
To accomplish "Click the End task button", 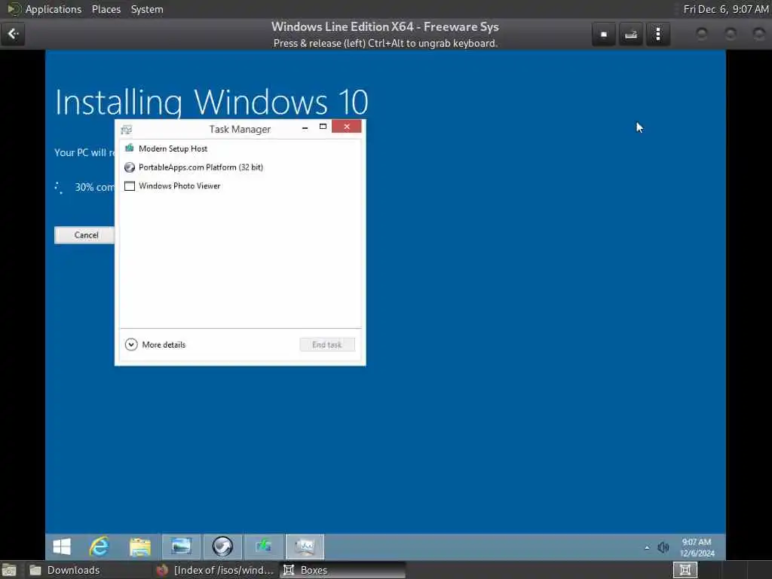I will [x=327, y=345].
